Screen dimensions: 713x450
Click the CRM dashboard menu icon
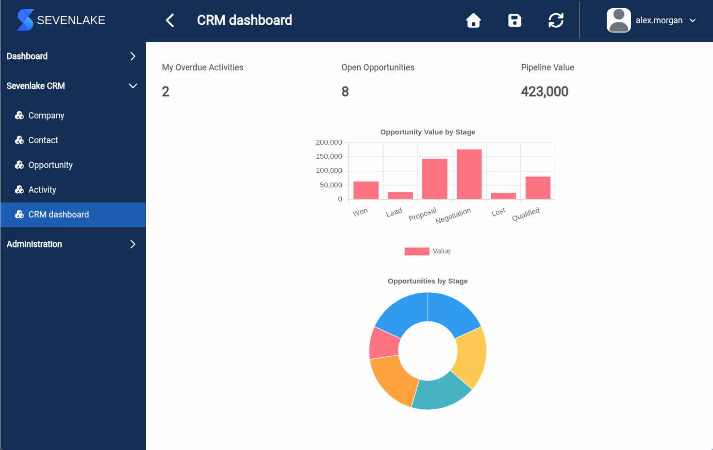tap(19, 215)
